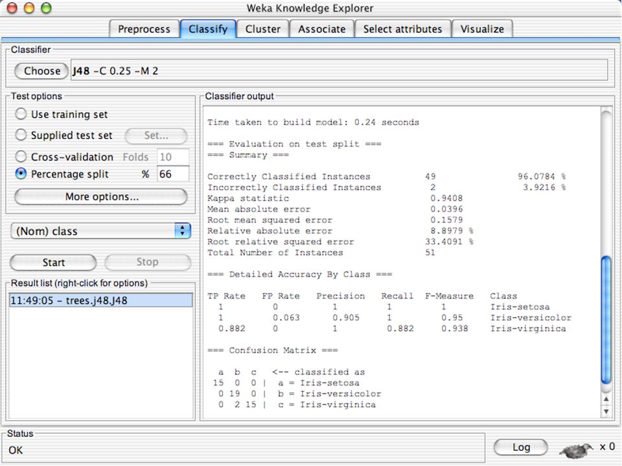Click the Evaluation on test split heading
Viewport: 622px width, 466px height.
point(294,144)
